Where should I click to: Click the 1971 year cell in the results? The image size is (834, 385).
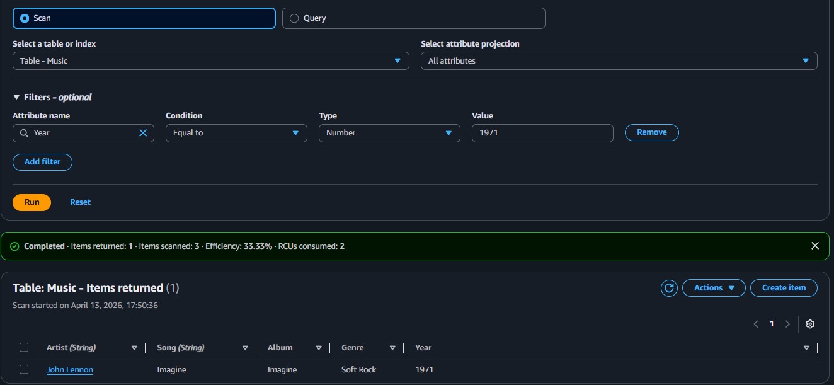[424, 370]
